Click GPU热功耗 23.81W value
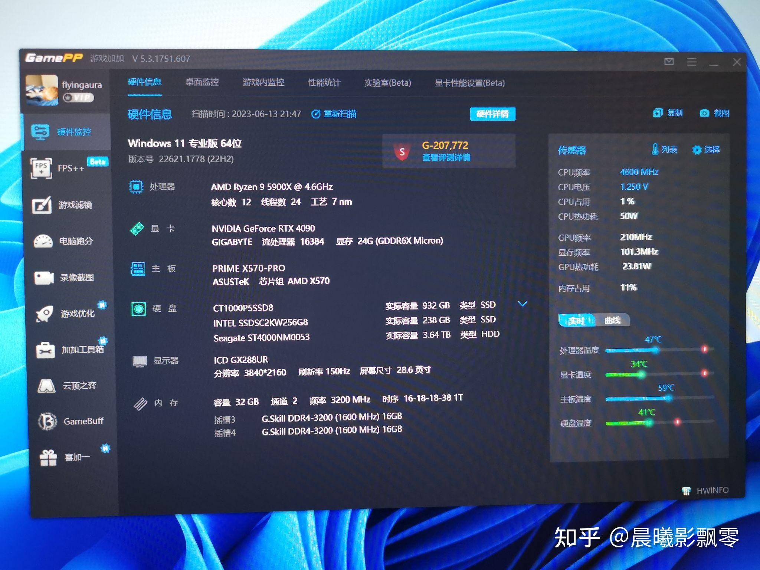Screen dimensions: 760x570 click(x=636, y=266)
